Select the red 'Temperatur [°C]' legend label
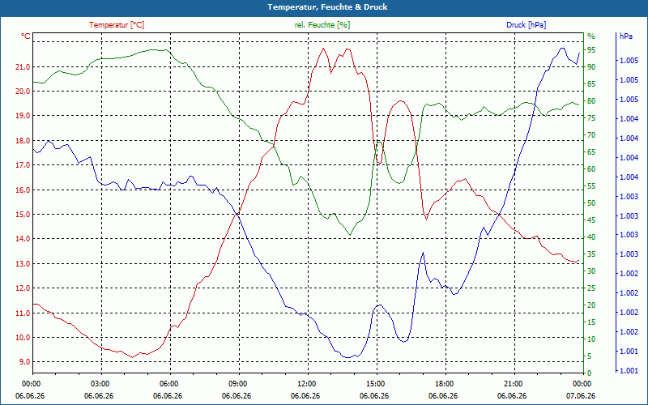Image resolution: width=648 pixels, height=405 pixels. pyautogui.click(x=117, y=25)
